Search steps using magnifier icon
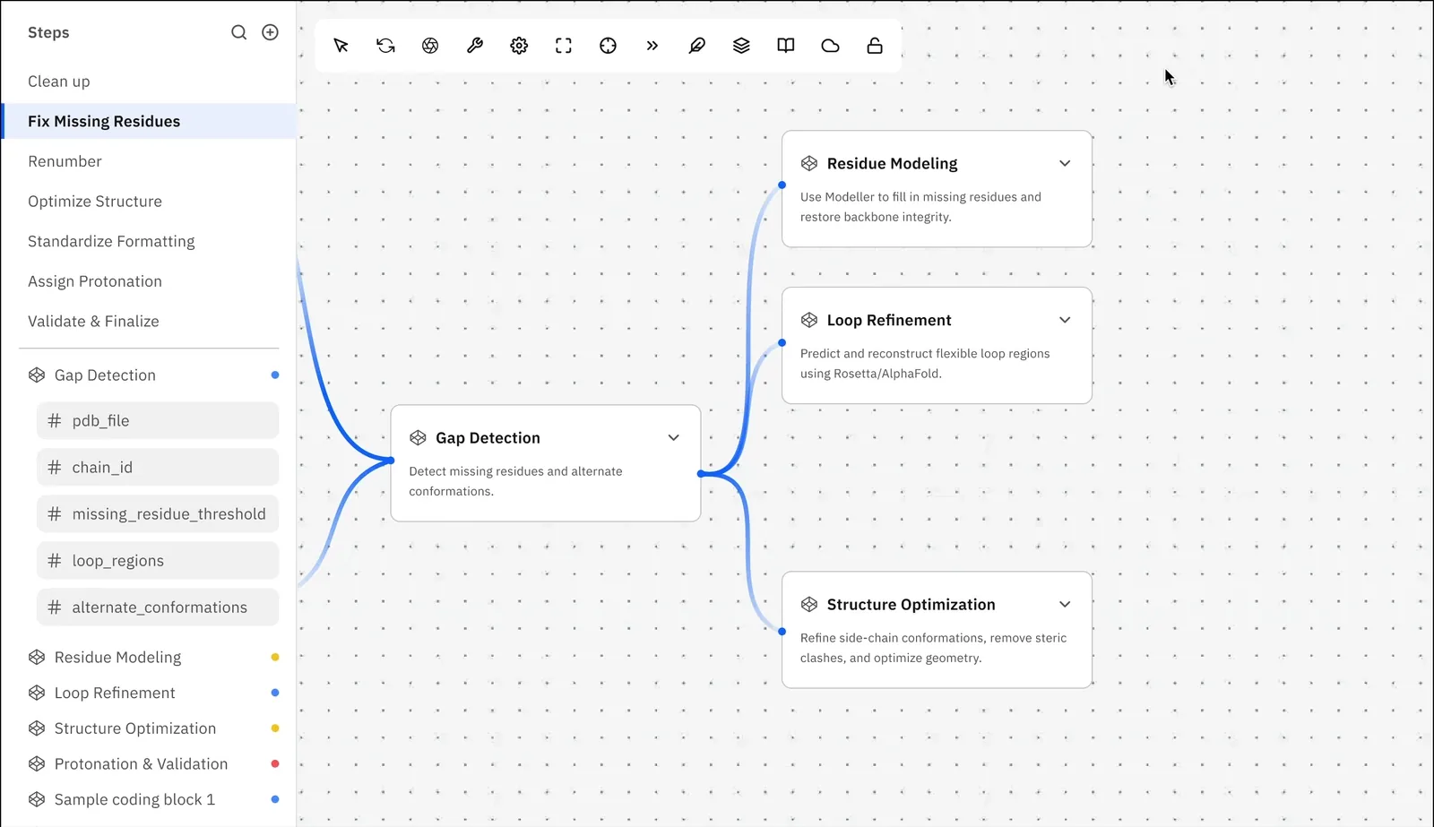Screen dimensions: 1434x827 pyautogui.click(x=238, y=32)
